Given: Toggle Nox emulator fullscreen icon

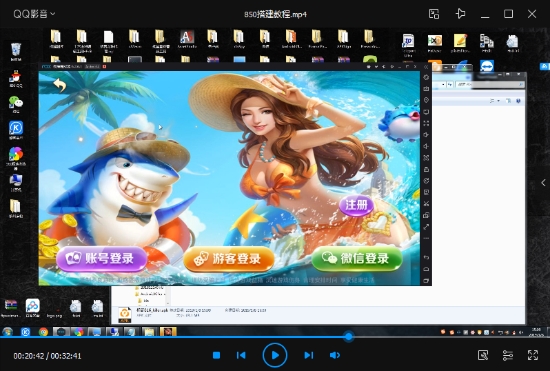Looking at the screenshot, I should tap(426, 123).
